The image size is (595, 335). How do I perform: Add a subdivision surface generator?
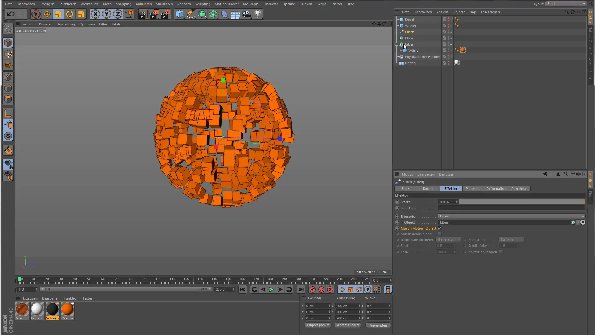pos(202,14)
